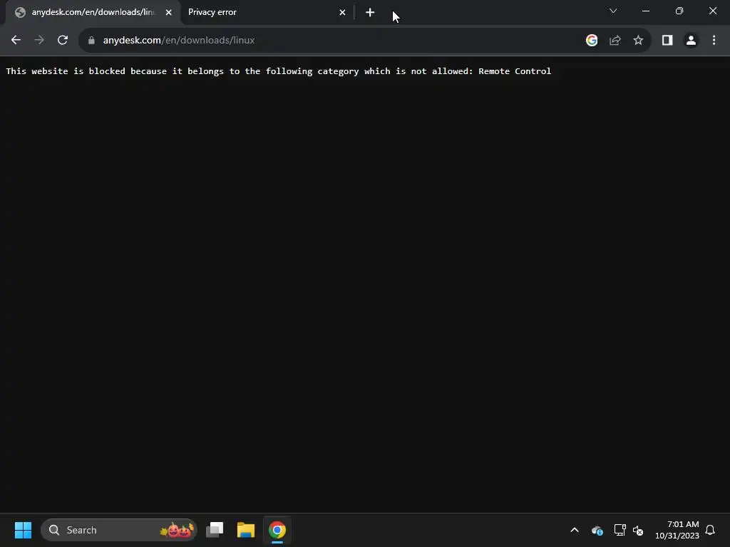This screenshot has width=730, height=547.
Task: Open the OneDrive cloud tray icon
Action: [x=597, y=530]
